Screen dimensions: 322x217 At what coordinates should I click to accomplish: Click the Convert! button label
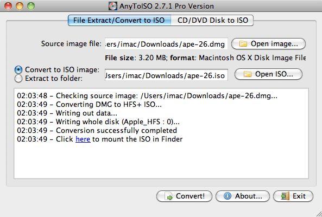[x=190, y=196]
